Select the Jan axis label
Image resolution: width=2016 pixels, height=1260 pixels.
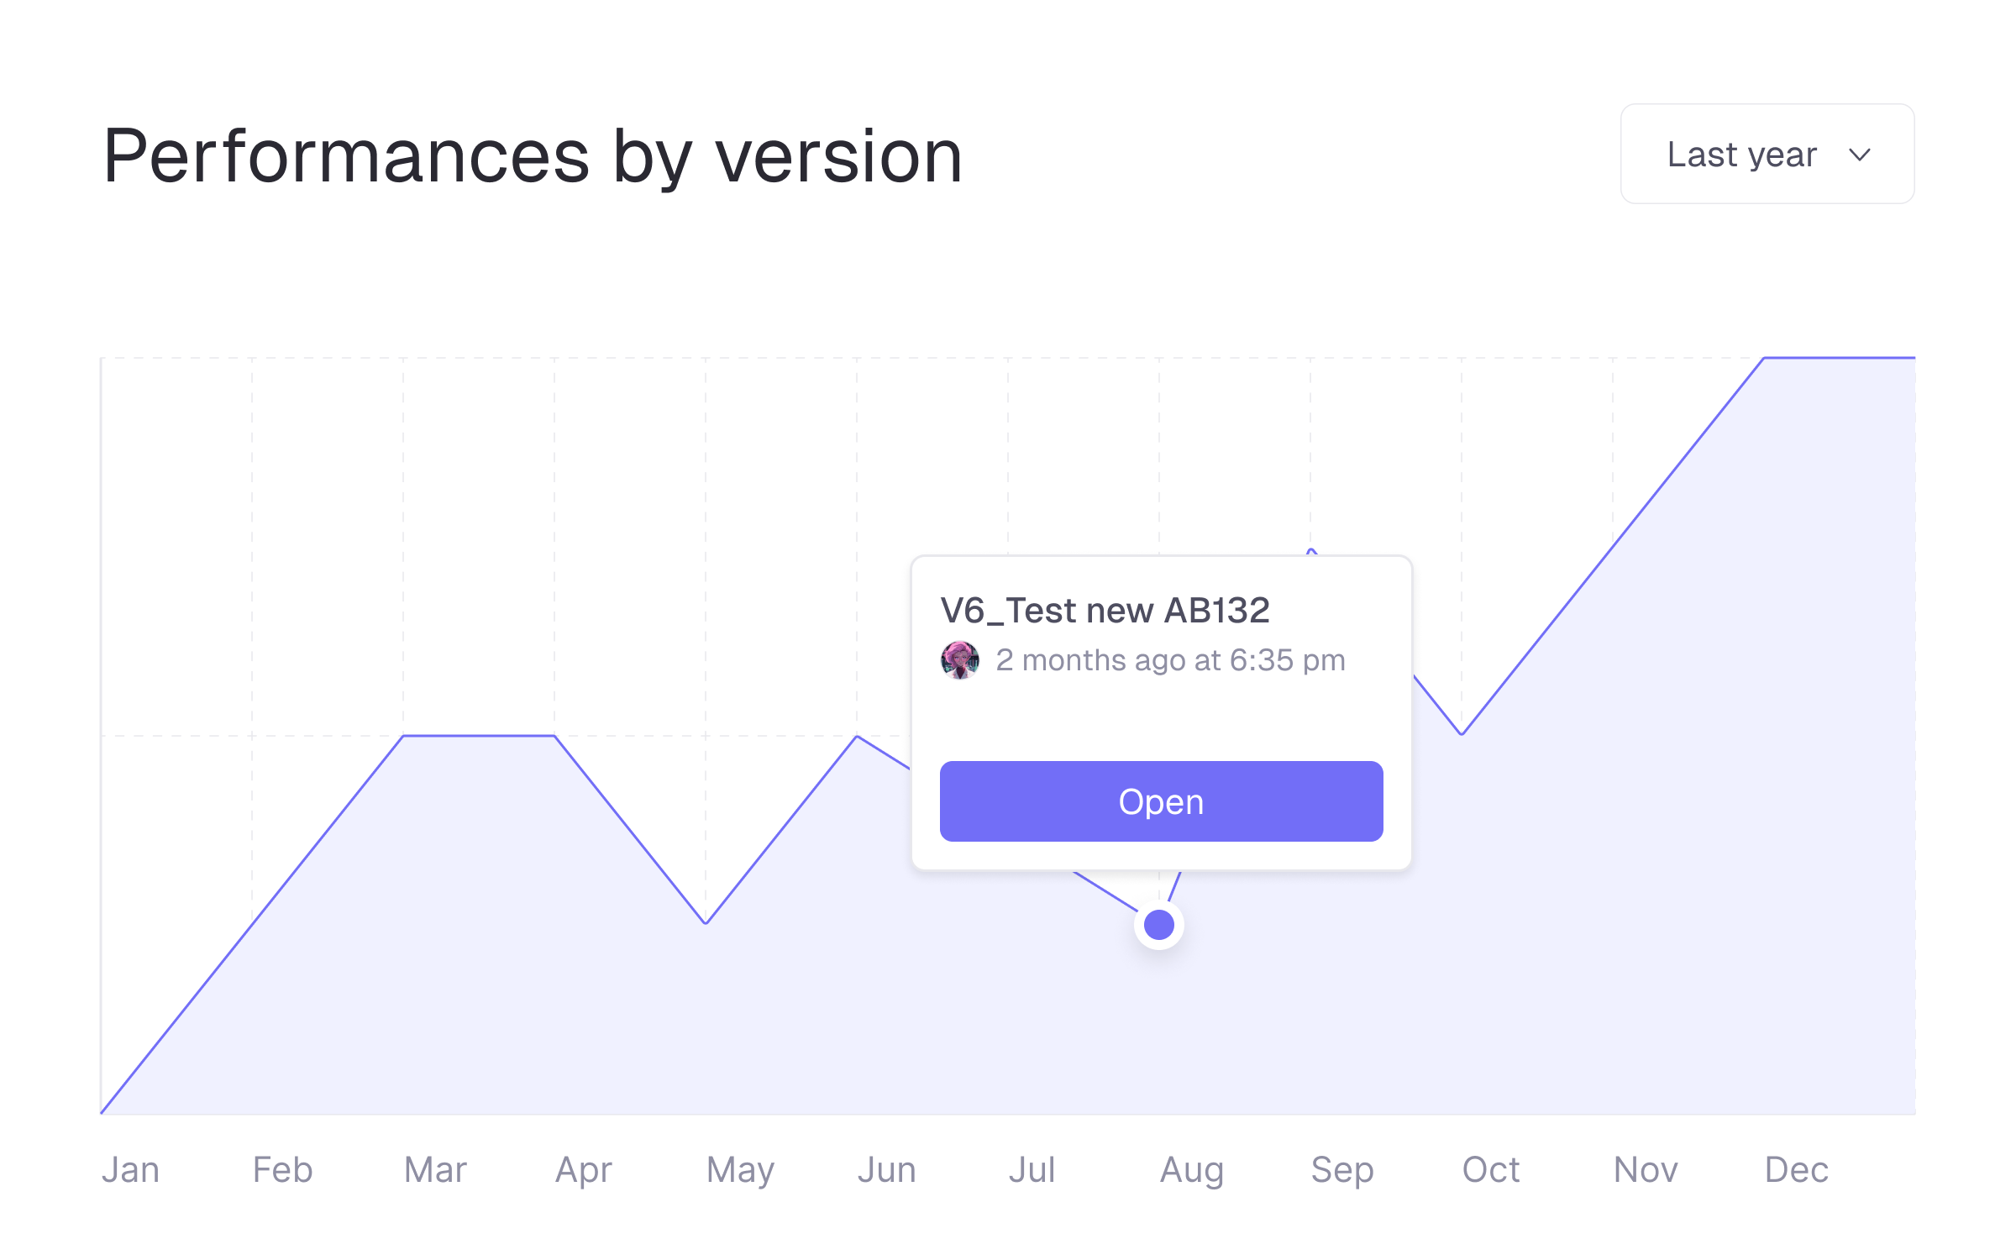(x=130, y=1170)
